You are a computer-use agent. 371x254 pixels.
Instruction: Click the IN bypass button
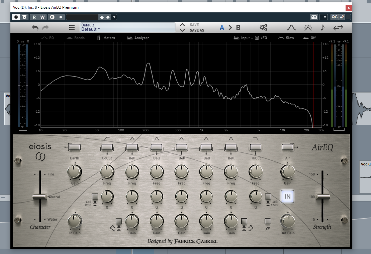click(x=287, y=196)
